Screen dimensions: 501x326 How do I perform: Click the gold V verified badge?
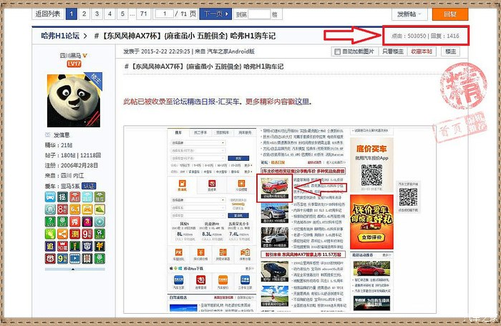(x=84, y=54)
